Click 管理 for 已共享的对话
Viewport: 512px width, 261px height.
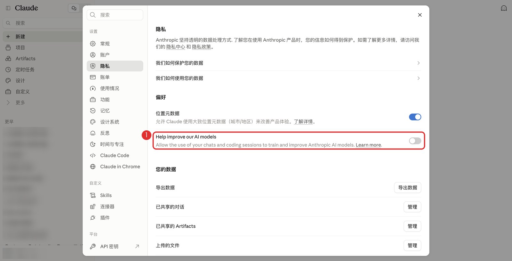(x=412, y=207)
